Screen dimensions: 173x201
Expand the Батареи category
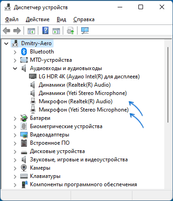pos(15,118)
